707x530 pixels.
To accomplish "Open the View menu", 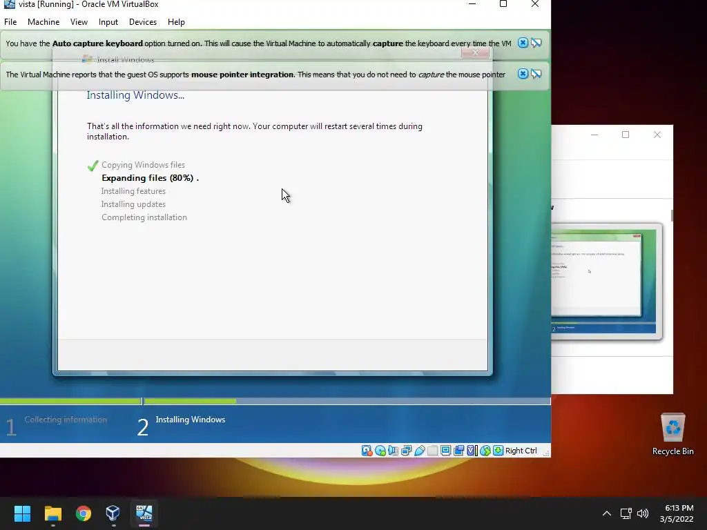I will click(79, 22).
